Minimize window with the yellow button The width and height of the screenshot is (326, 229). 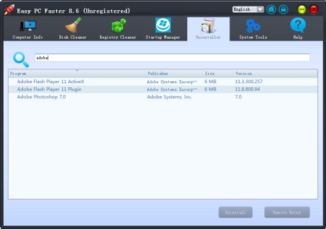pos(302,10)
